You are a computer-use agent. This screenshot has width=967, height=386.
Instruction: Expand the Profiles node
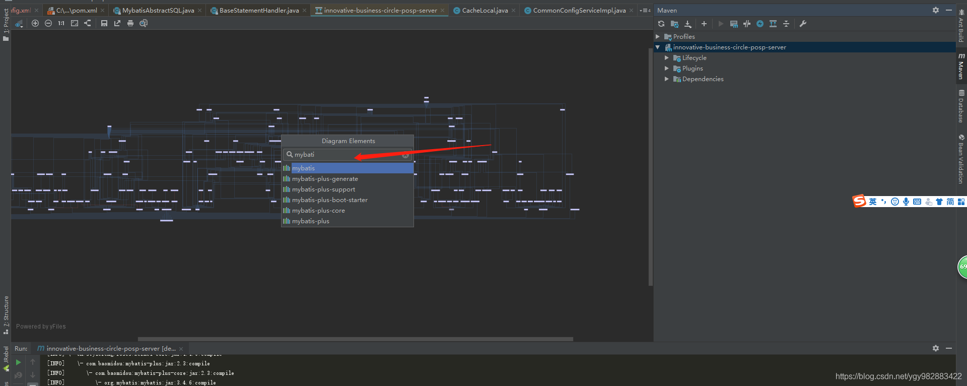coord(658,37)
